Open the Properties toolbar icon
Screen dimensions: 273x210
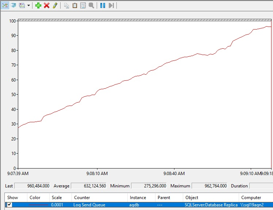point(83,5)
